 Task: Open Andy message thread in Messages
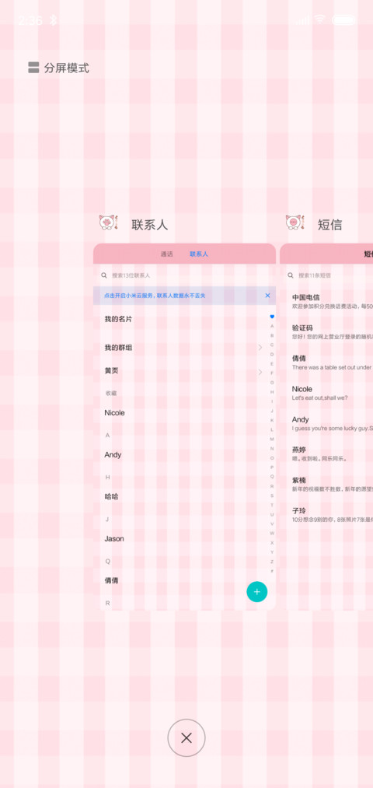pyautogui.click(x=331, y=424)
